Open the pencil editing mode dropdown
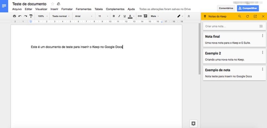The width and height of the screenshot is (267, 128). (180, 16)
